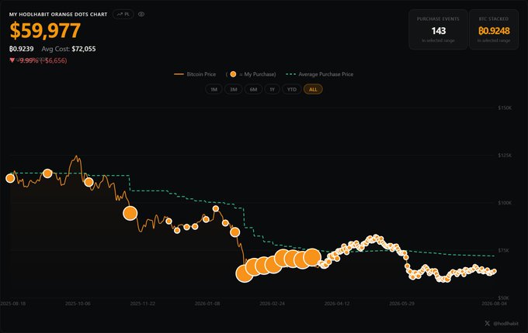Viewport: 528px width, 333px height.
Task: Click the 2026-05-29 date label
Action: [401, 304]
